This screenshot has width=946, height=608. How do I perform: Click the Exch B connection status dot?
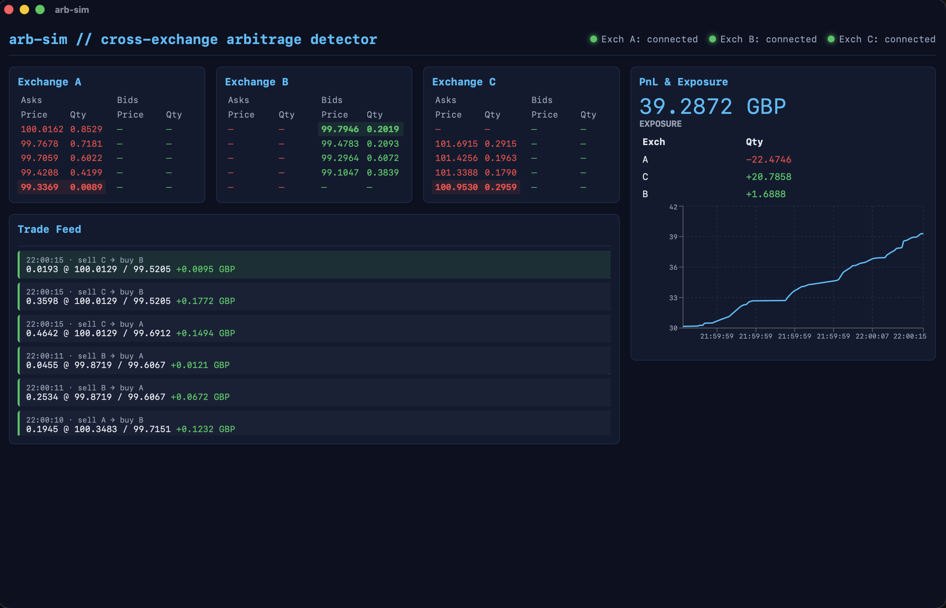(x=712, y=39)
